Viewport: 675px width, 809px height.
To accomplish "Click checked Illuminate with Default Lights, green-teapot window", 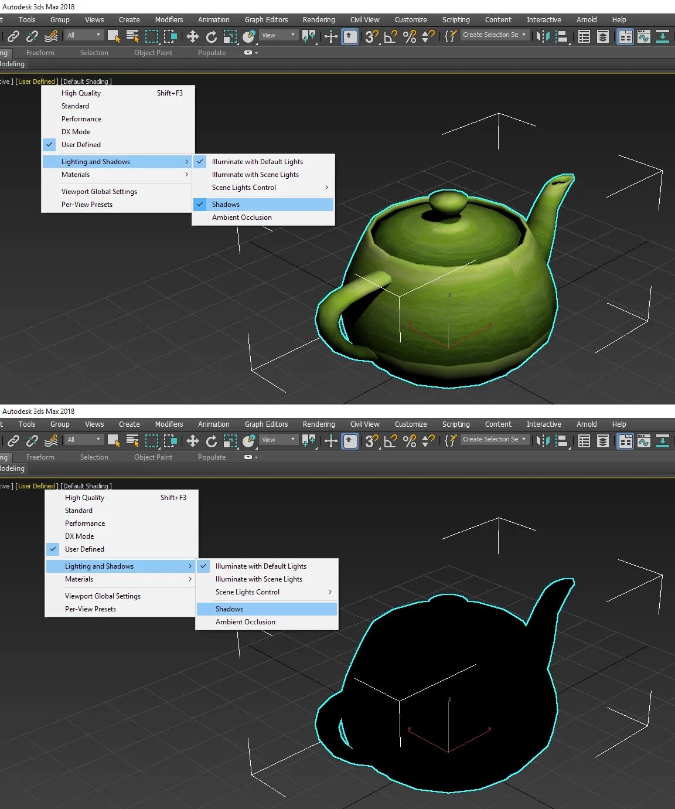I will [x=264, y=162].
